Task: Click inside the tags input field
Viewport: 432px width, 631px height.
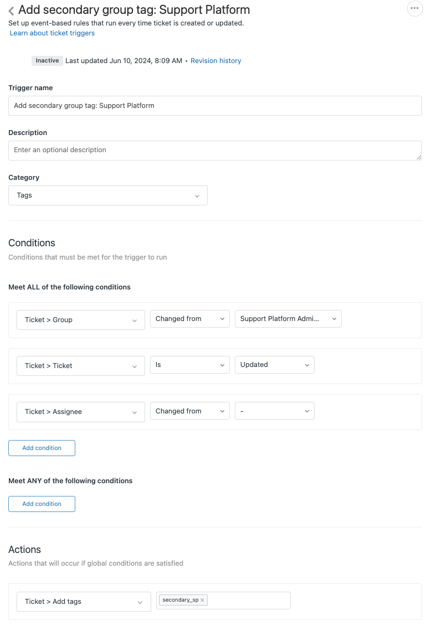Action: 249,601
